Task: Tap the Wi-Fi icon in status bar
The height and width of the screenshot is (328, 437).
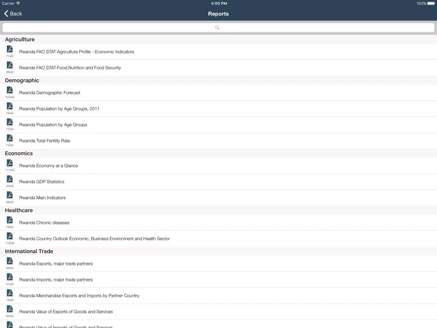Action: 18,3
